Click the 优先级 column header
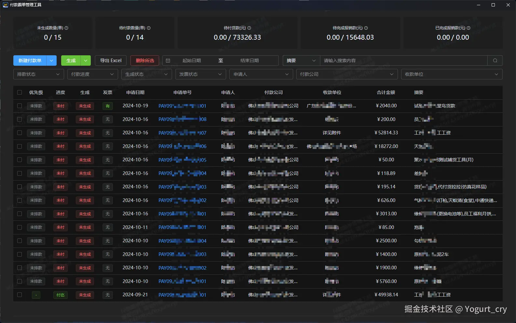Viewport: 516px width, 323px height. (36, 92)
